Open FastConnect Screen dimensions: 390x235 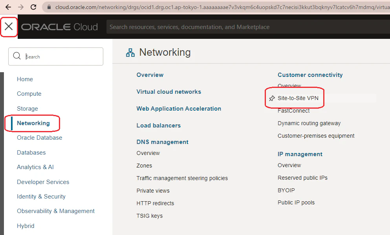[294, 111]
